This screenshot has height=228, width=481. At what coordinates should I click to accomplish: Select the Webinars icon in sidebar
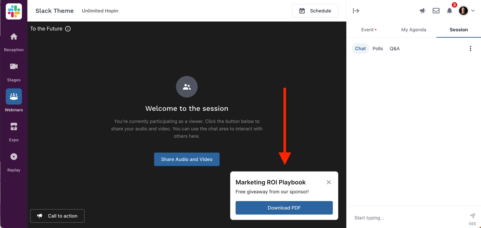tap(14, 96)
